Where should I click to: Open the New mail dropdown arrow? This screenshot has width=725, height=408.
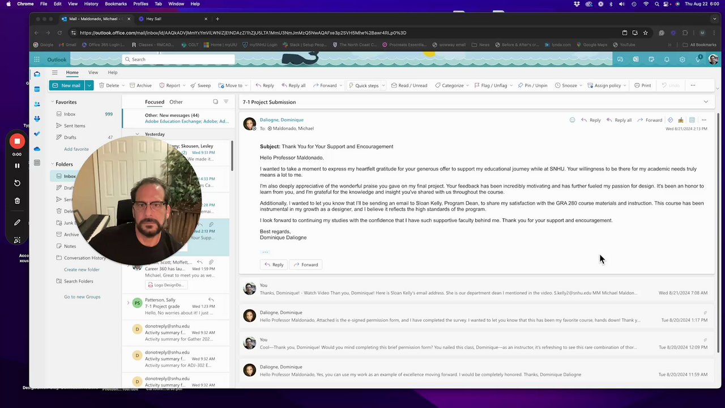[89, 86]
